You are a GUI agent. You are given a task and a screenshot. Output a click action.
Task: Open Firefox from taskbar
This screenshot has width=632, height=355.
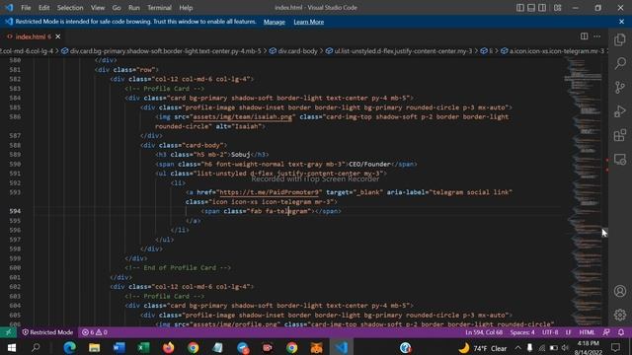coord(169,348)
